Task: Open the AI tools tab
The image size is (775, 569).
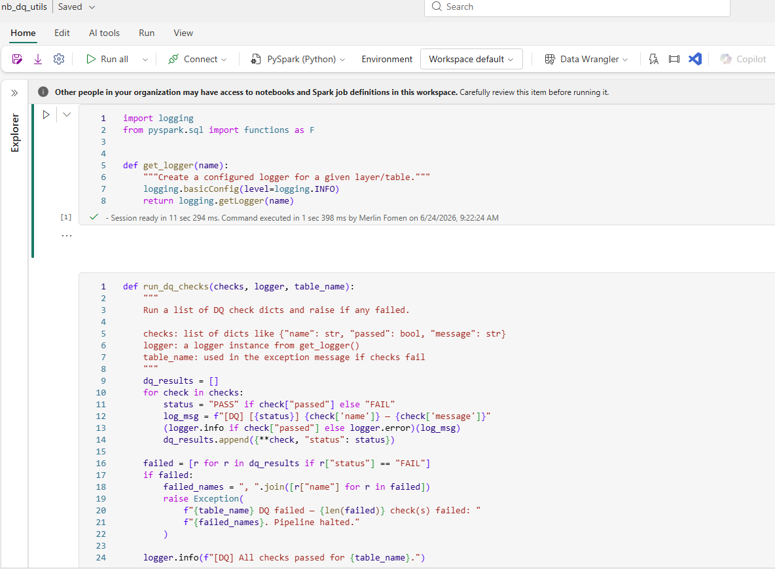Action: 104,33
